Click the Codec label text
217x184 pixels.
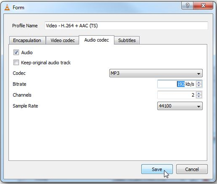(x=19, y=73)
